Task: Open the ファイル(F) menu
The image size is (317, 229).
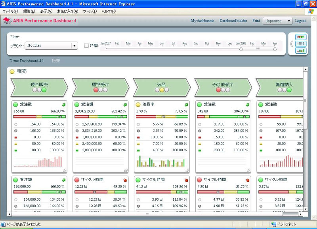Action: click(10, 11)
